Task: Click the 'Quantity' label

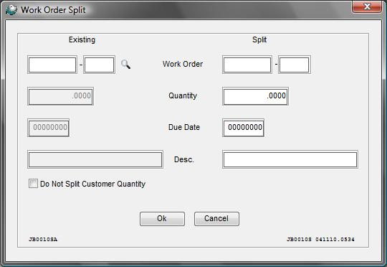Action: [x=183, y=95]
